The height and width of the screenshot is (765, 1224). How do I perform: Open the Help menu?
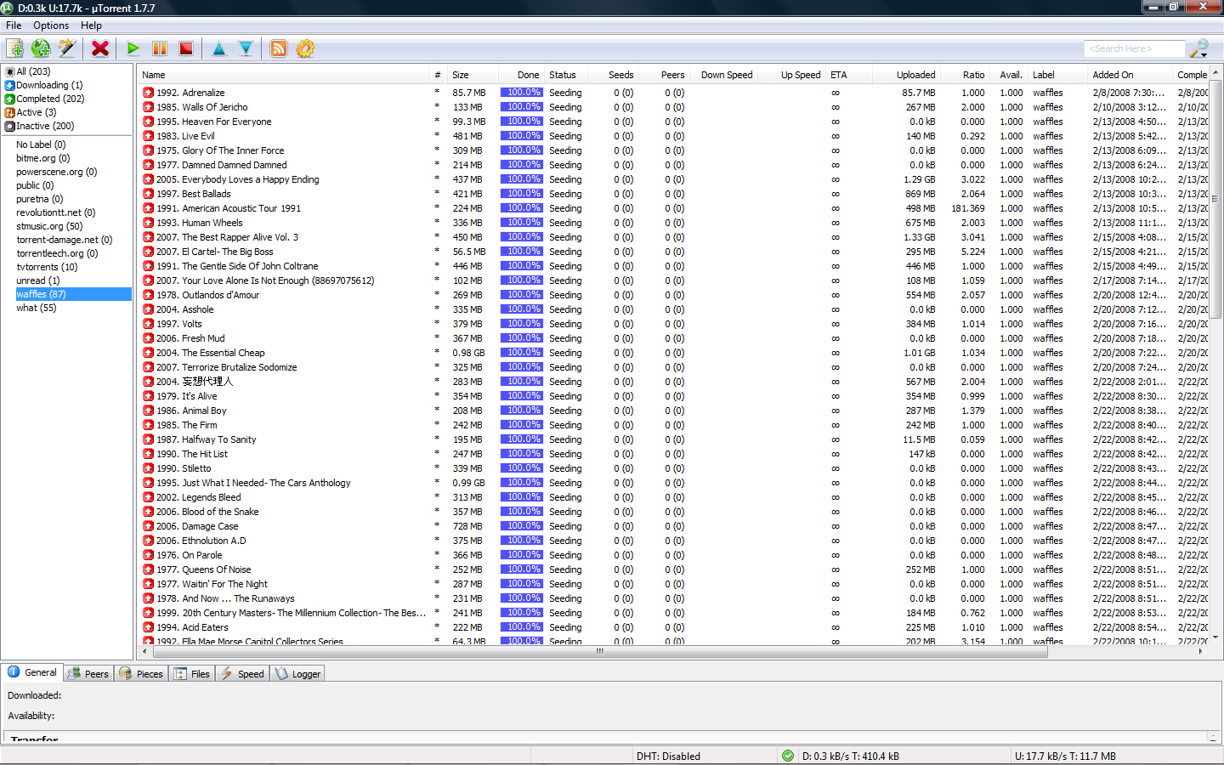(91, 25)
